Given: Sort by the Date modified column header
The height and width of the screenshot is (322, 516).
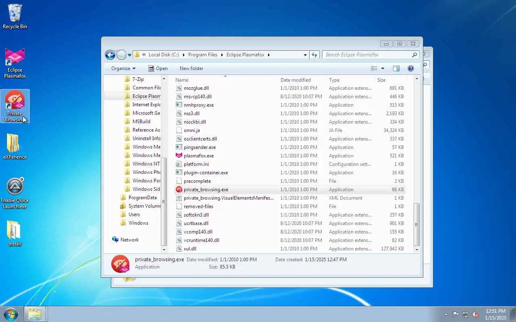Looking at the screenshot, I should click(x=302, y=80).
